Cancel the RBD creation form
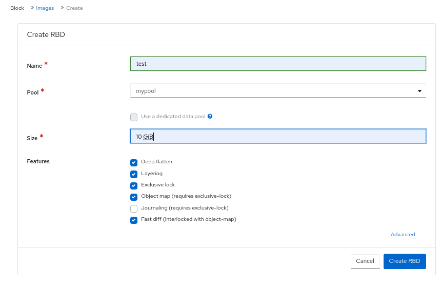441x284 pixels. pyautogui.click(x=365, y=261)
